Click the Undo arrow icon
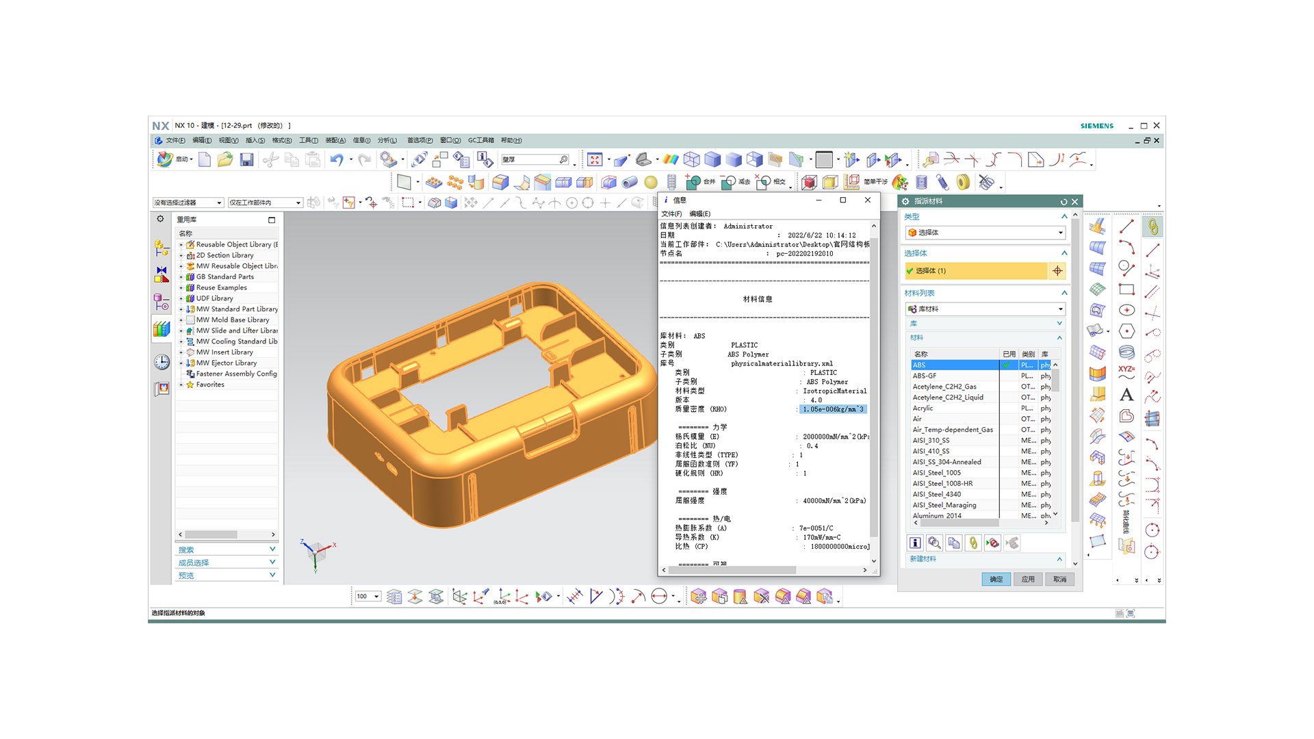The image size is (1314, 739). coord(337,159)
